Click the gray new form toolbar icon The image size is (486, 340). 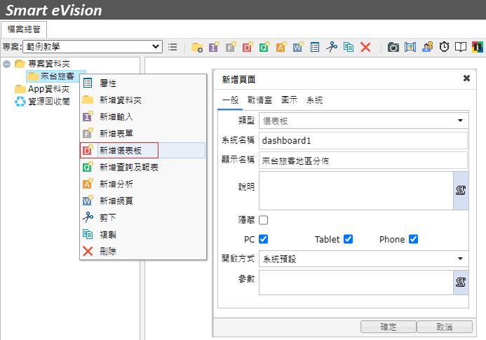point(230,47)
